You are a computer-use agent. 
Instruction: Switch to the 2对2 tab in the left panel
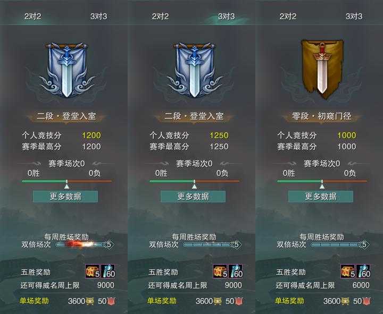(x=33, y=16)
